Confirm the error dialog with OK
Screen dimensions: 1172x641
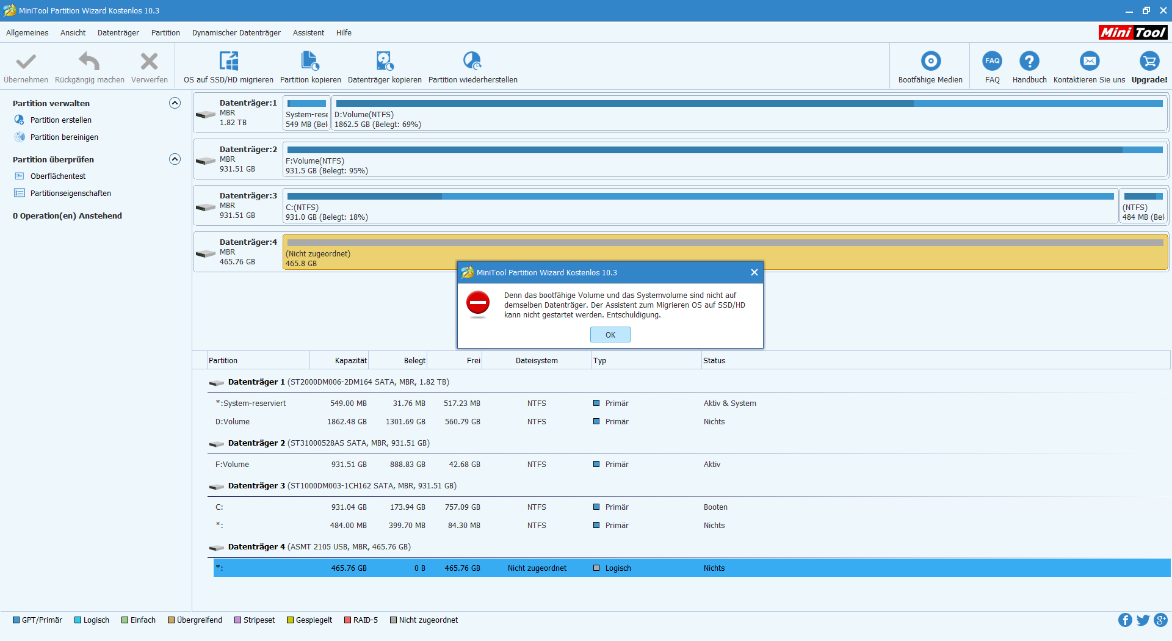tap(610, 335)
